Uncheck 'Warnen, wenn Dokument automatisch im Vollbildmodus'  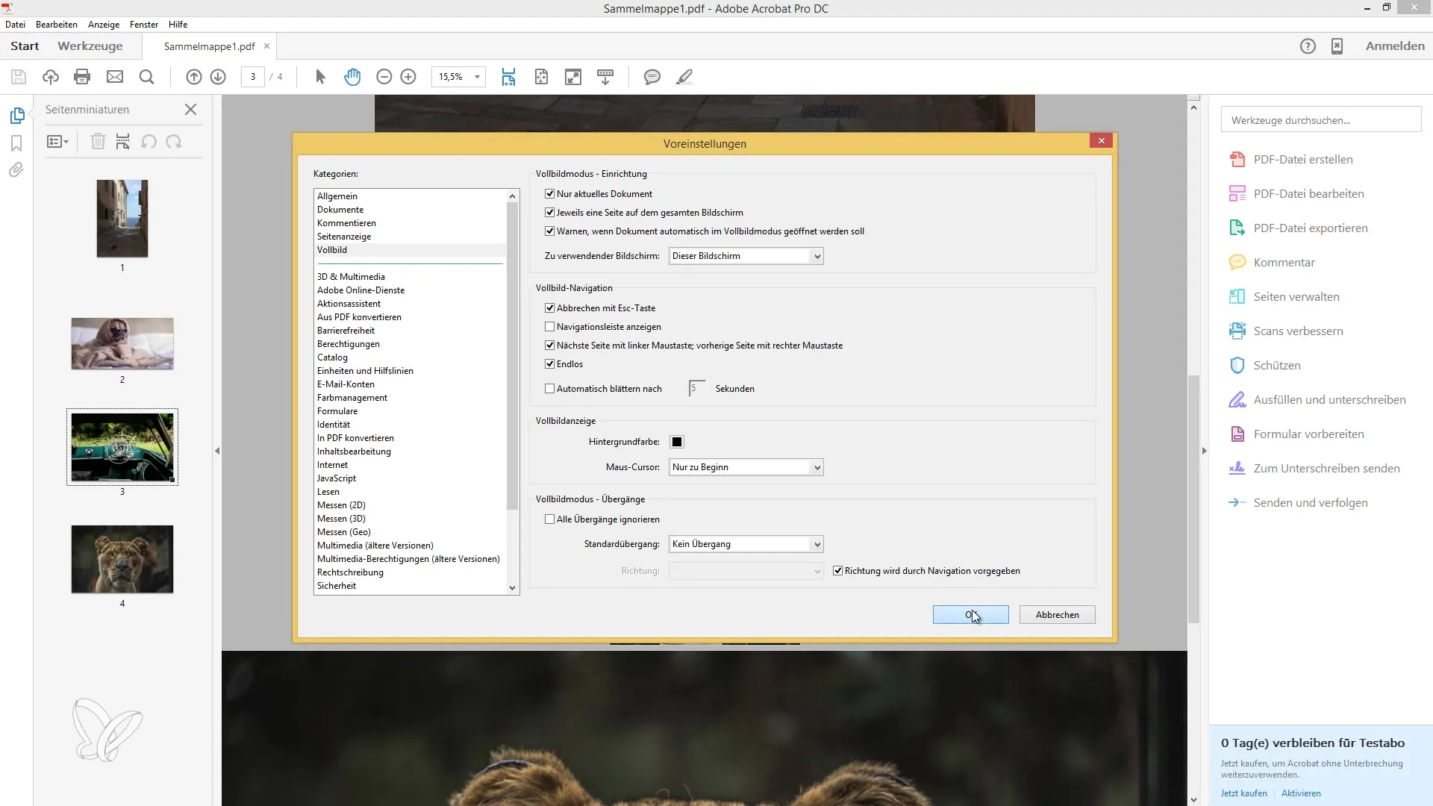click(x=550, y=231)
